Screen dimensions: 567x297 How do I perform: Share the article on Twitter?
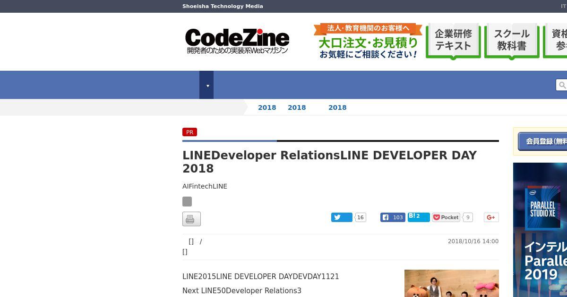342,217
